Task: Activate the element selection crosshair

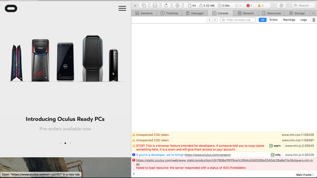Action: (x=281, y=6)
